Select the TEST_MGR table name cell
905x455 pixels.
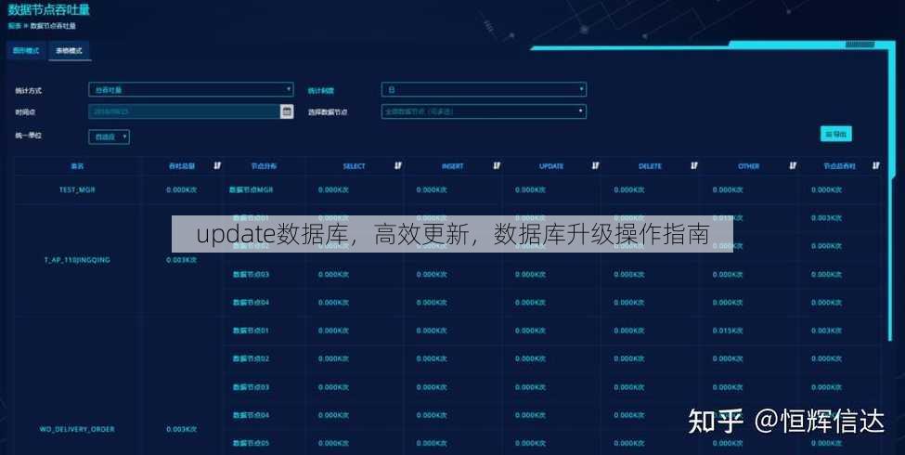pos(77,190)
